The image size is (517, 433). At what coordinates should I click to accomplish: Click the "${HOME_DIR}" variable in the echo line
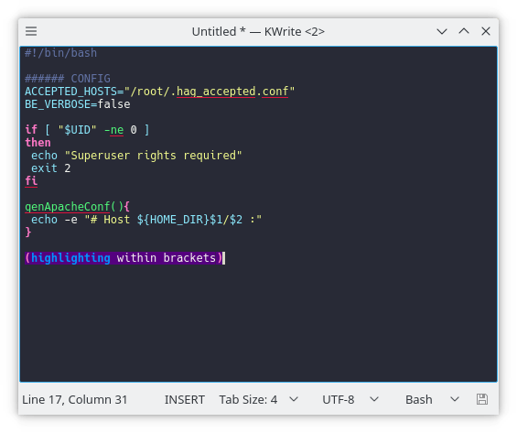[173, 220]
